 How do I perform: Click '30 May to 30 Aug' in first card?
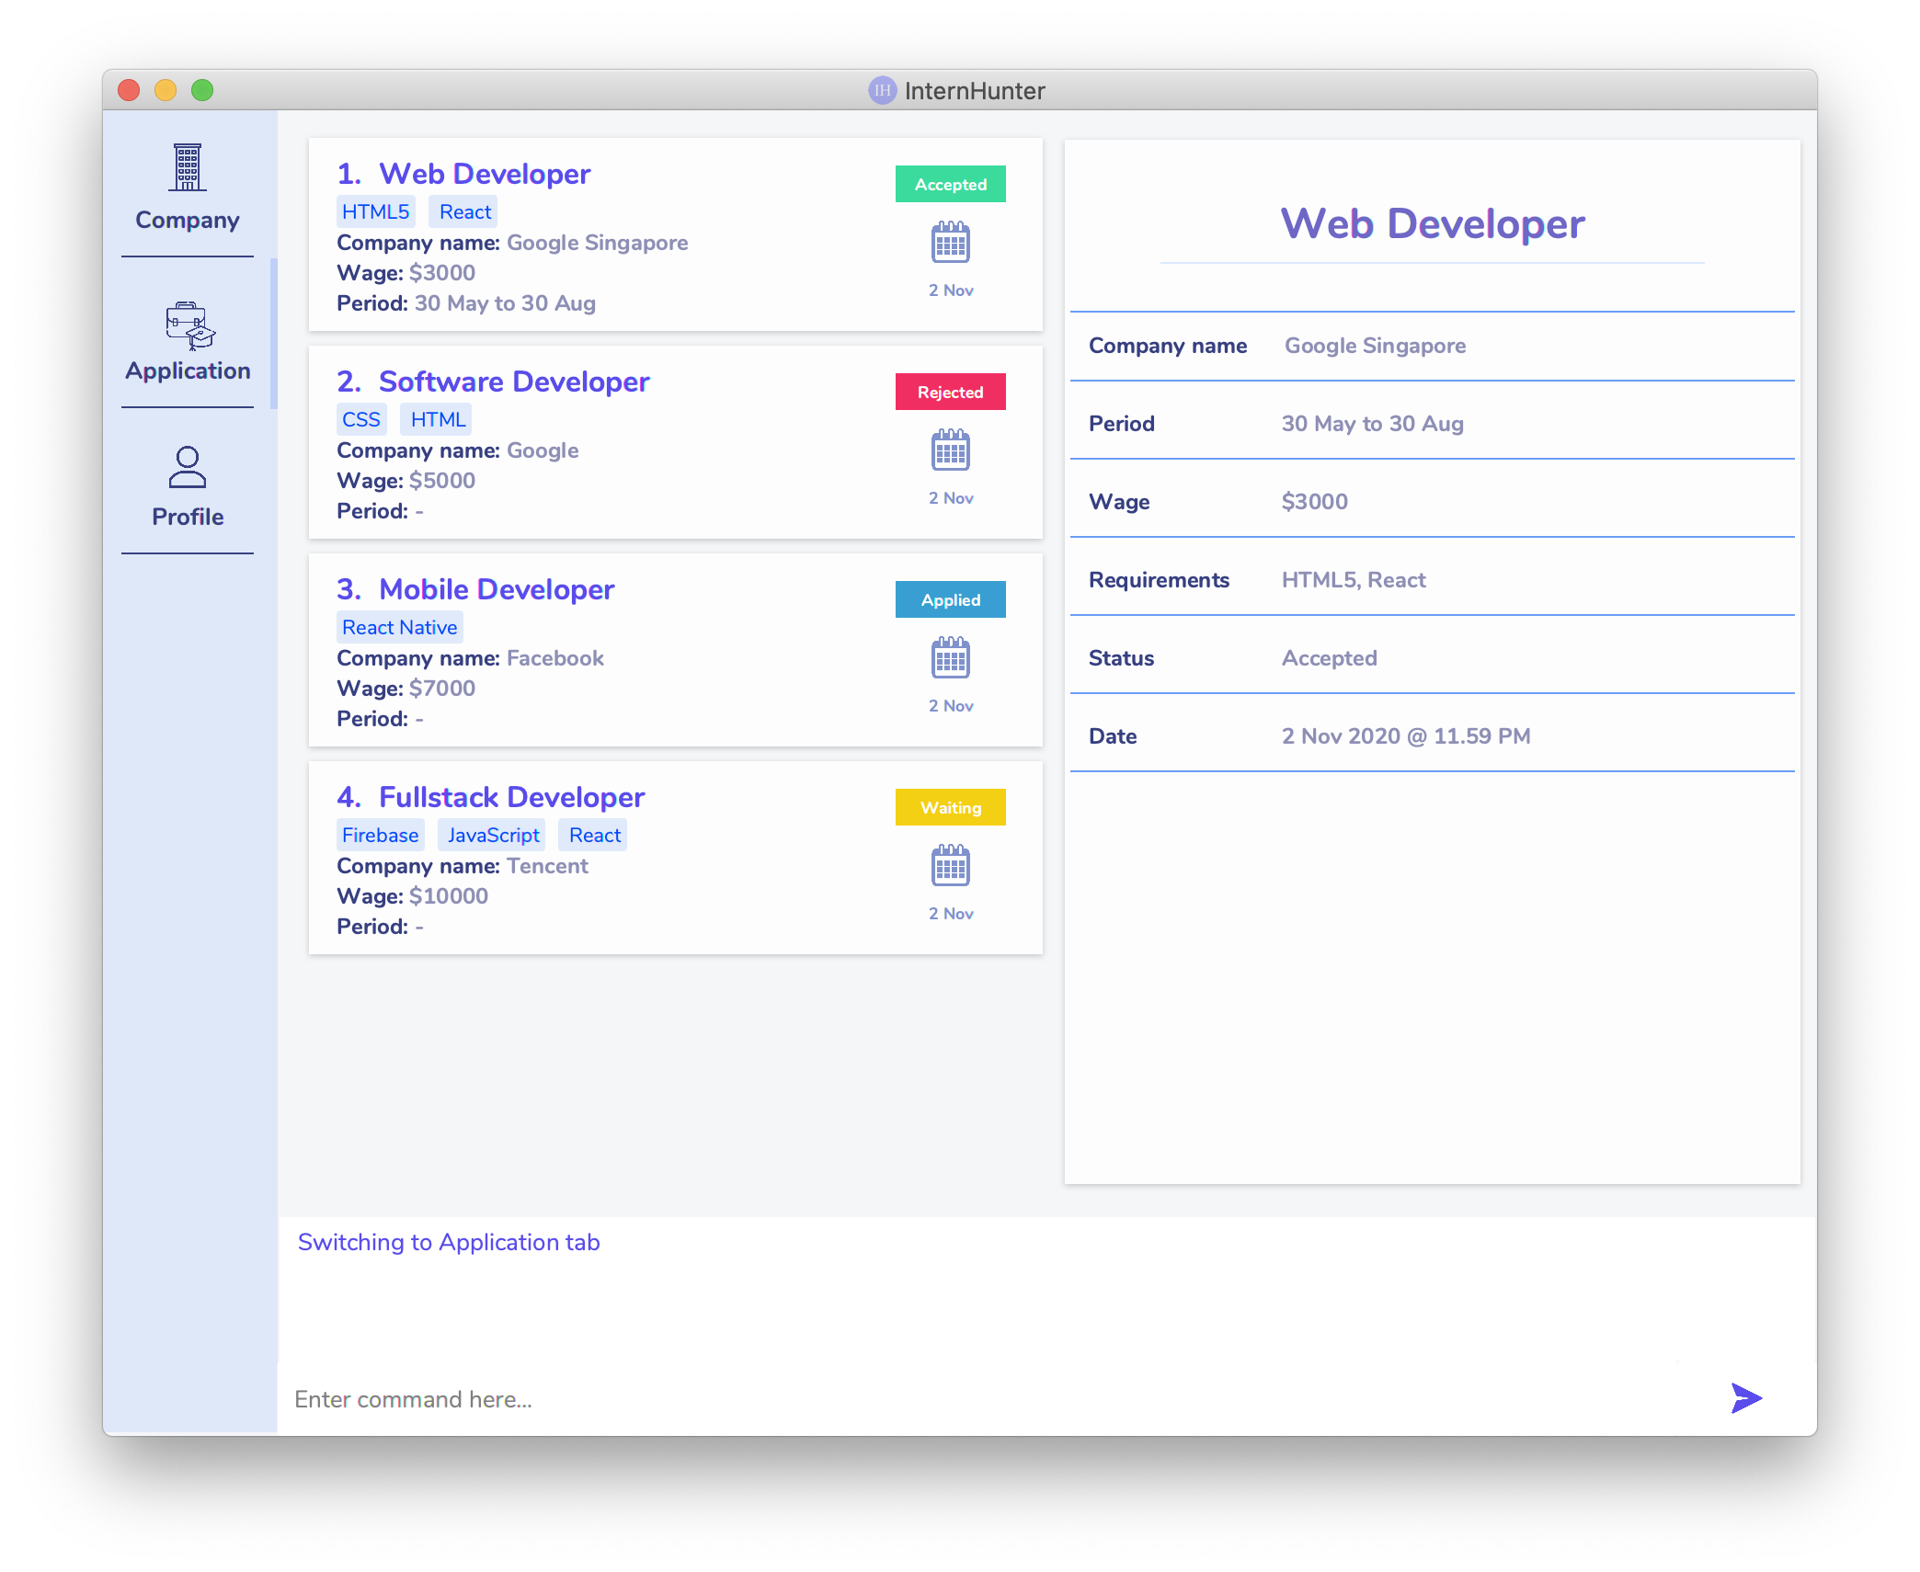pos(505,303)
